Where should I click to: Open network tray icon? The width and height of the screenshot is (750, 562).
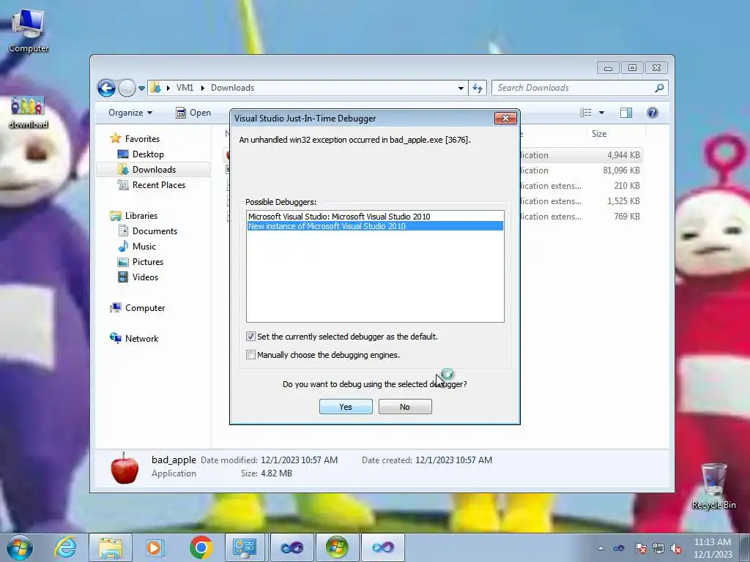click(658, 548)
